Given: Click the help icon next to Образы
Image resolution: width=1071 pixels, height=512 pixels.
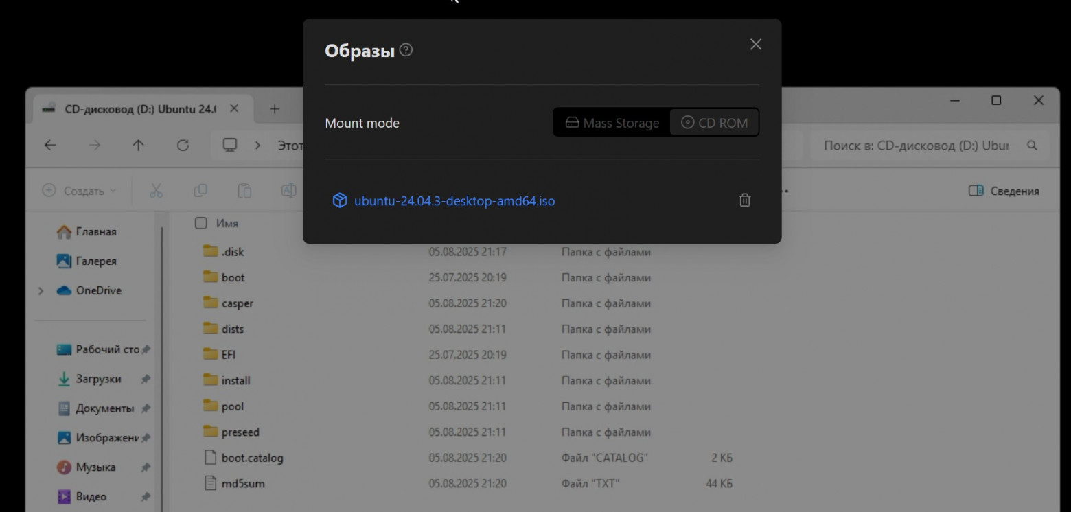Looking at the screenshot, I should [x=406, y=50].
